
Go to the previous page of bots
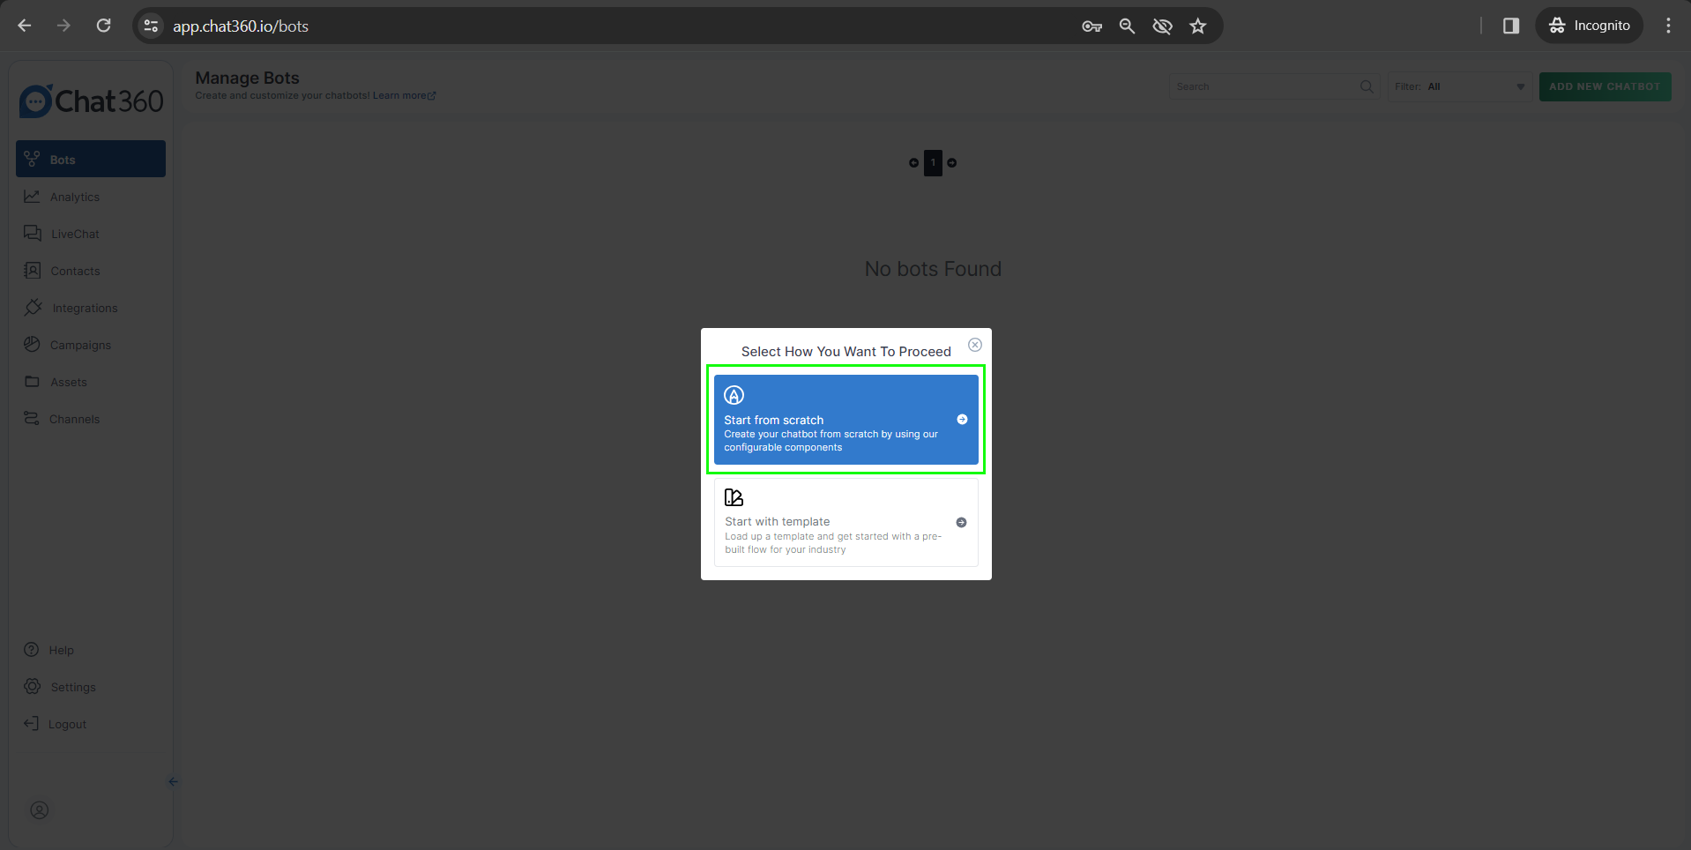913,162
